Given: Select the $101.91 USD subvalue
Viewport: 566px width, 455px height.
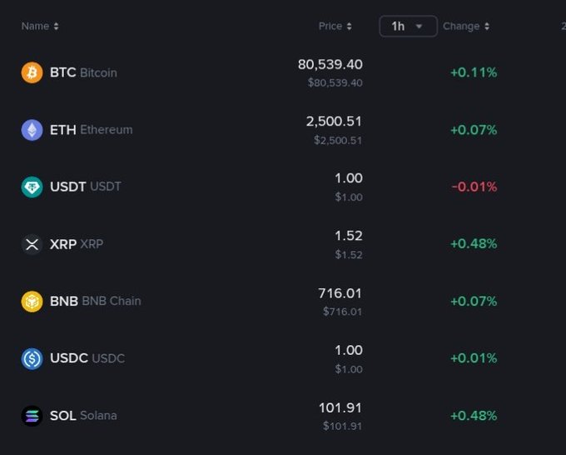Looking at the screenshot, I should (342, 426).
